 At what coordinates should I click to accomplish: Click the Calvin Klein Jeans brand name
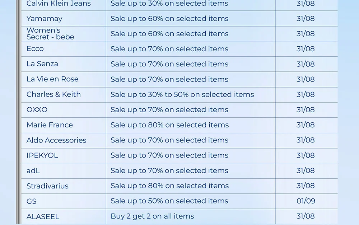[59, 4]
